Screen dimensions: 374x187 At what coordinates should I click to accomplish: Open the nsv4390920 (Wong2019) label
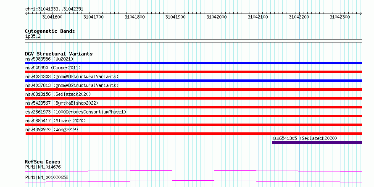point(52,129)
